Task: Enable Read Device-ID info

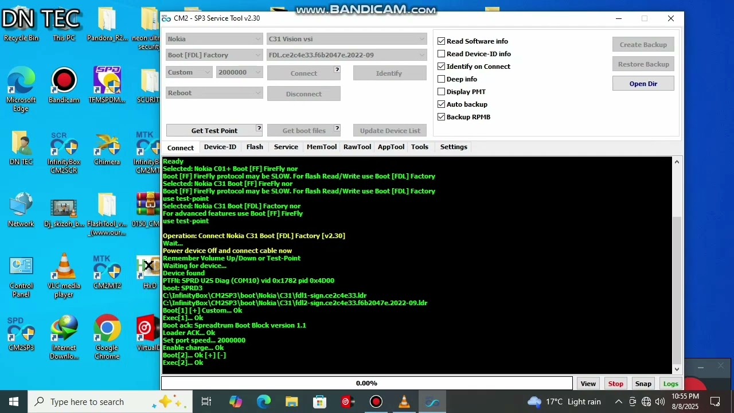Action: coord(441,54)
